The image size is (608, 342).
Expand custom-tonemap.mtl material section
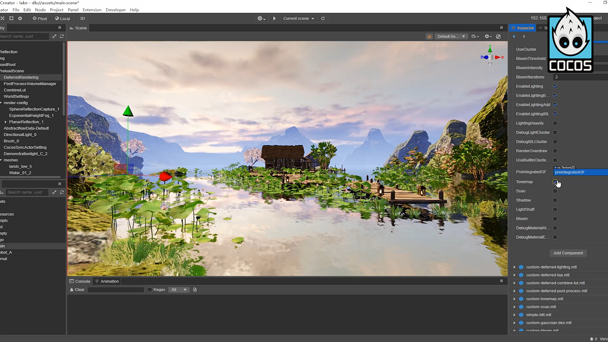514,299
